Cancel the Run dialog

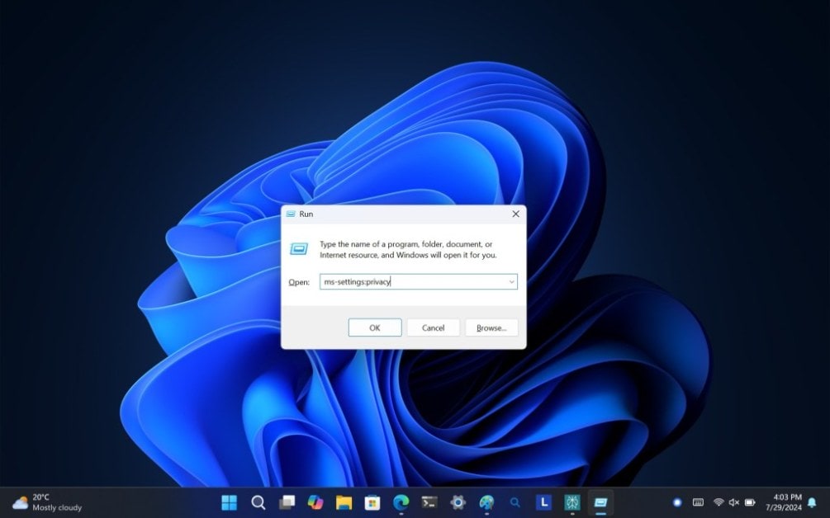pyautogui.click(x=433, y=327)
